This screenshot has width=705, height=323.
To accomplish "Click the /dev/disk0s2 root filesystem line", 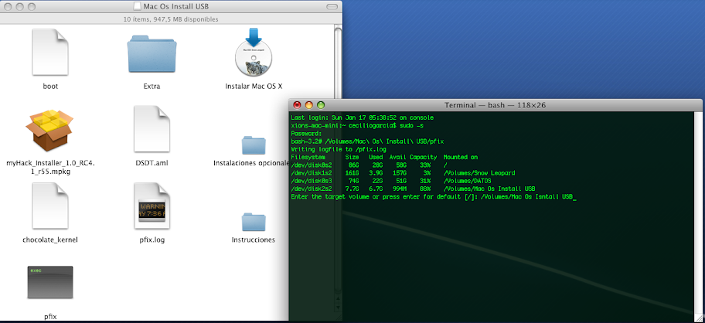I will (x=369, y=165).
